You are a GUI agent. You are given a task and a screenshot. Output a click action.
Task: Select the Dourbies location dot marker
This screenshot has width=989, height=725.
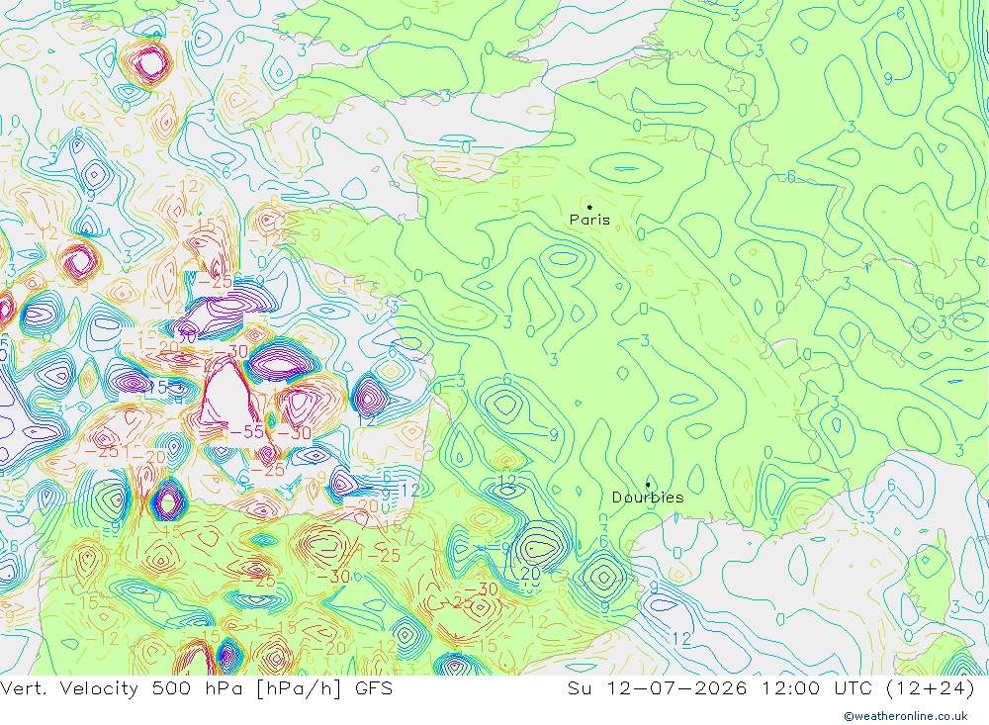click(648, 485)
